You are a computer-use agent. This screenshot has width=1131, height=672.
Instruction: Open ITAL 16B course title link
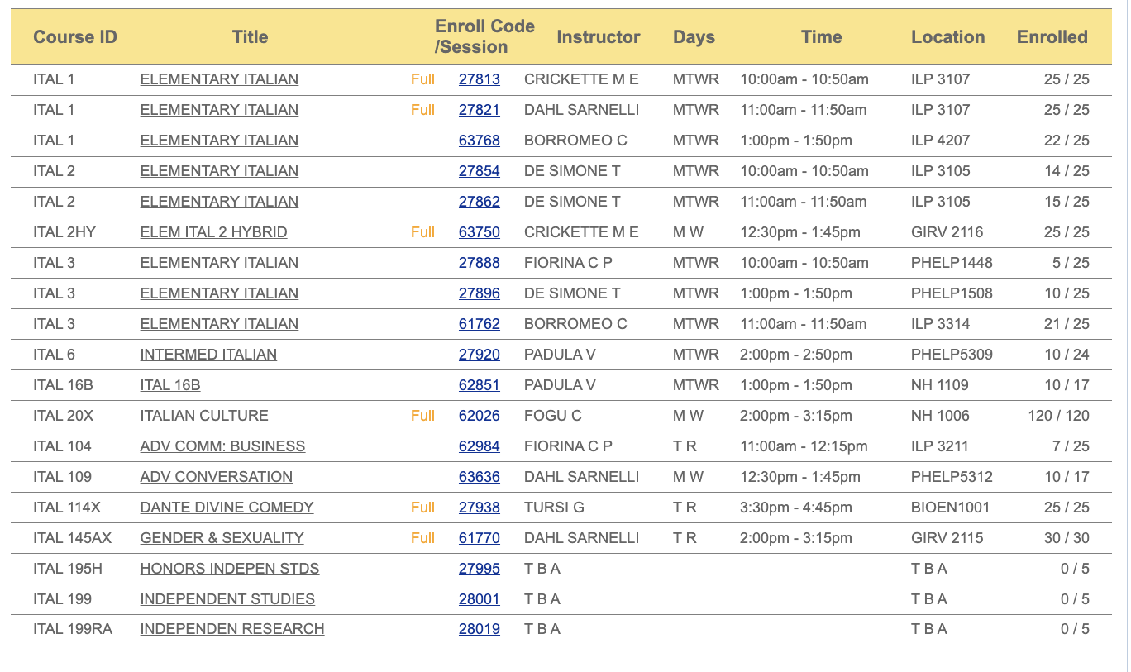click(170, 385)
